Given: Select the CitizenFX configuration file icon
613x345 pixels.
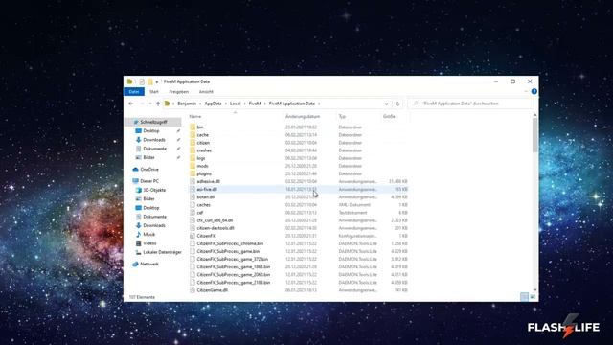Looking at the screenshot, I should (193, 236).
